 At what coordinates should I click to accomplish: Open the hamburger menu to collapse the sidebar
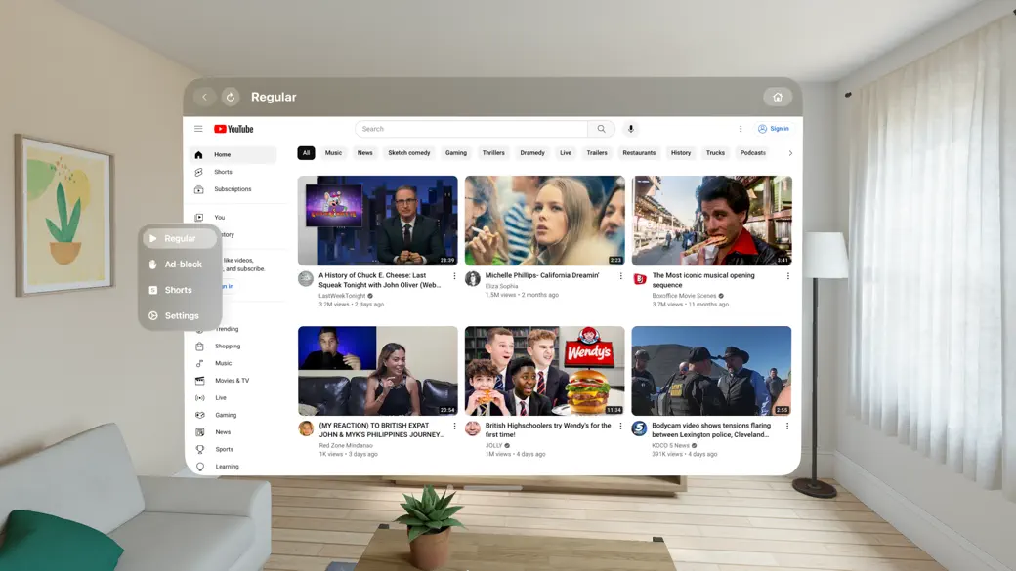(198, 128)
